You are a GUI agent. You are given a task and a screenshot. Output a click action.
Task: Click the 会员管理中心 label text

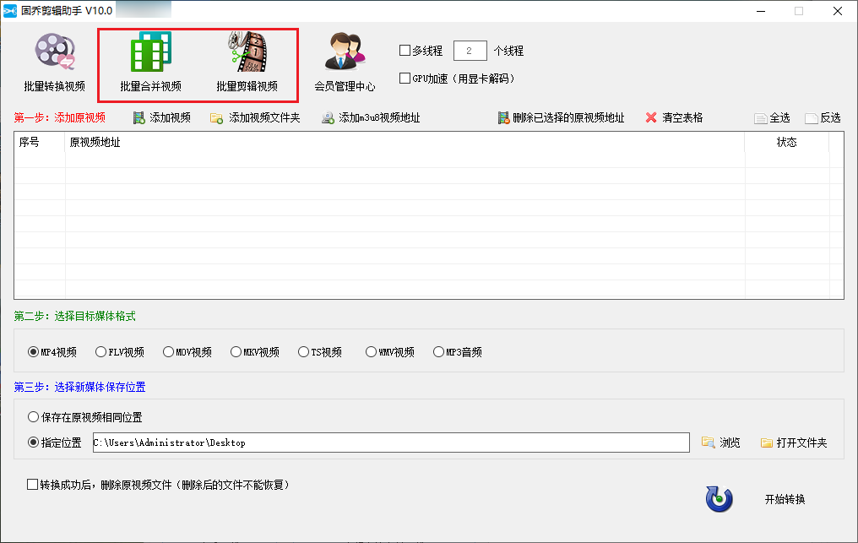click(345, 86)
